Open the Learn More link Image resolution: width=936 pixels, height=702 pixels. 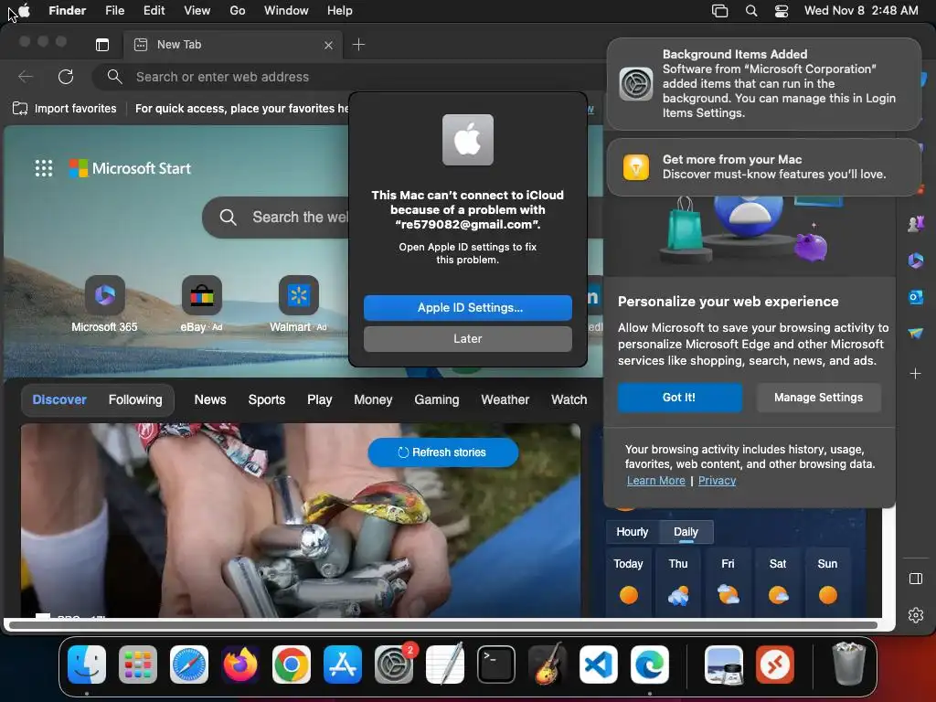[655, 481]
